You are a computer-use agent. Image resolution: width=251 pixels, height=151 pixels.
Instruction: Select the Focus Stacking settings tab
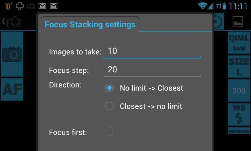(x=90, y=25)
